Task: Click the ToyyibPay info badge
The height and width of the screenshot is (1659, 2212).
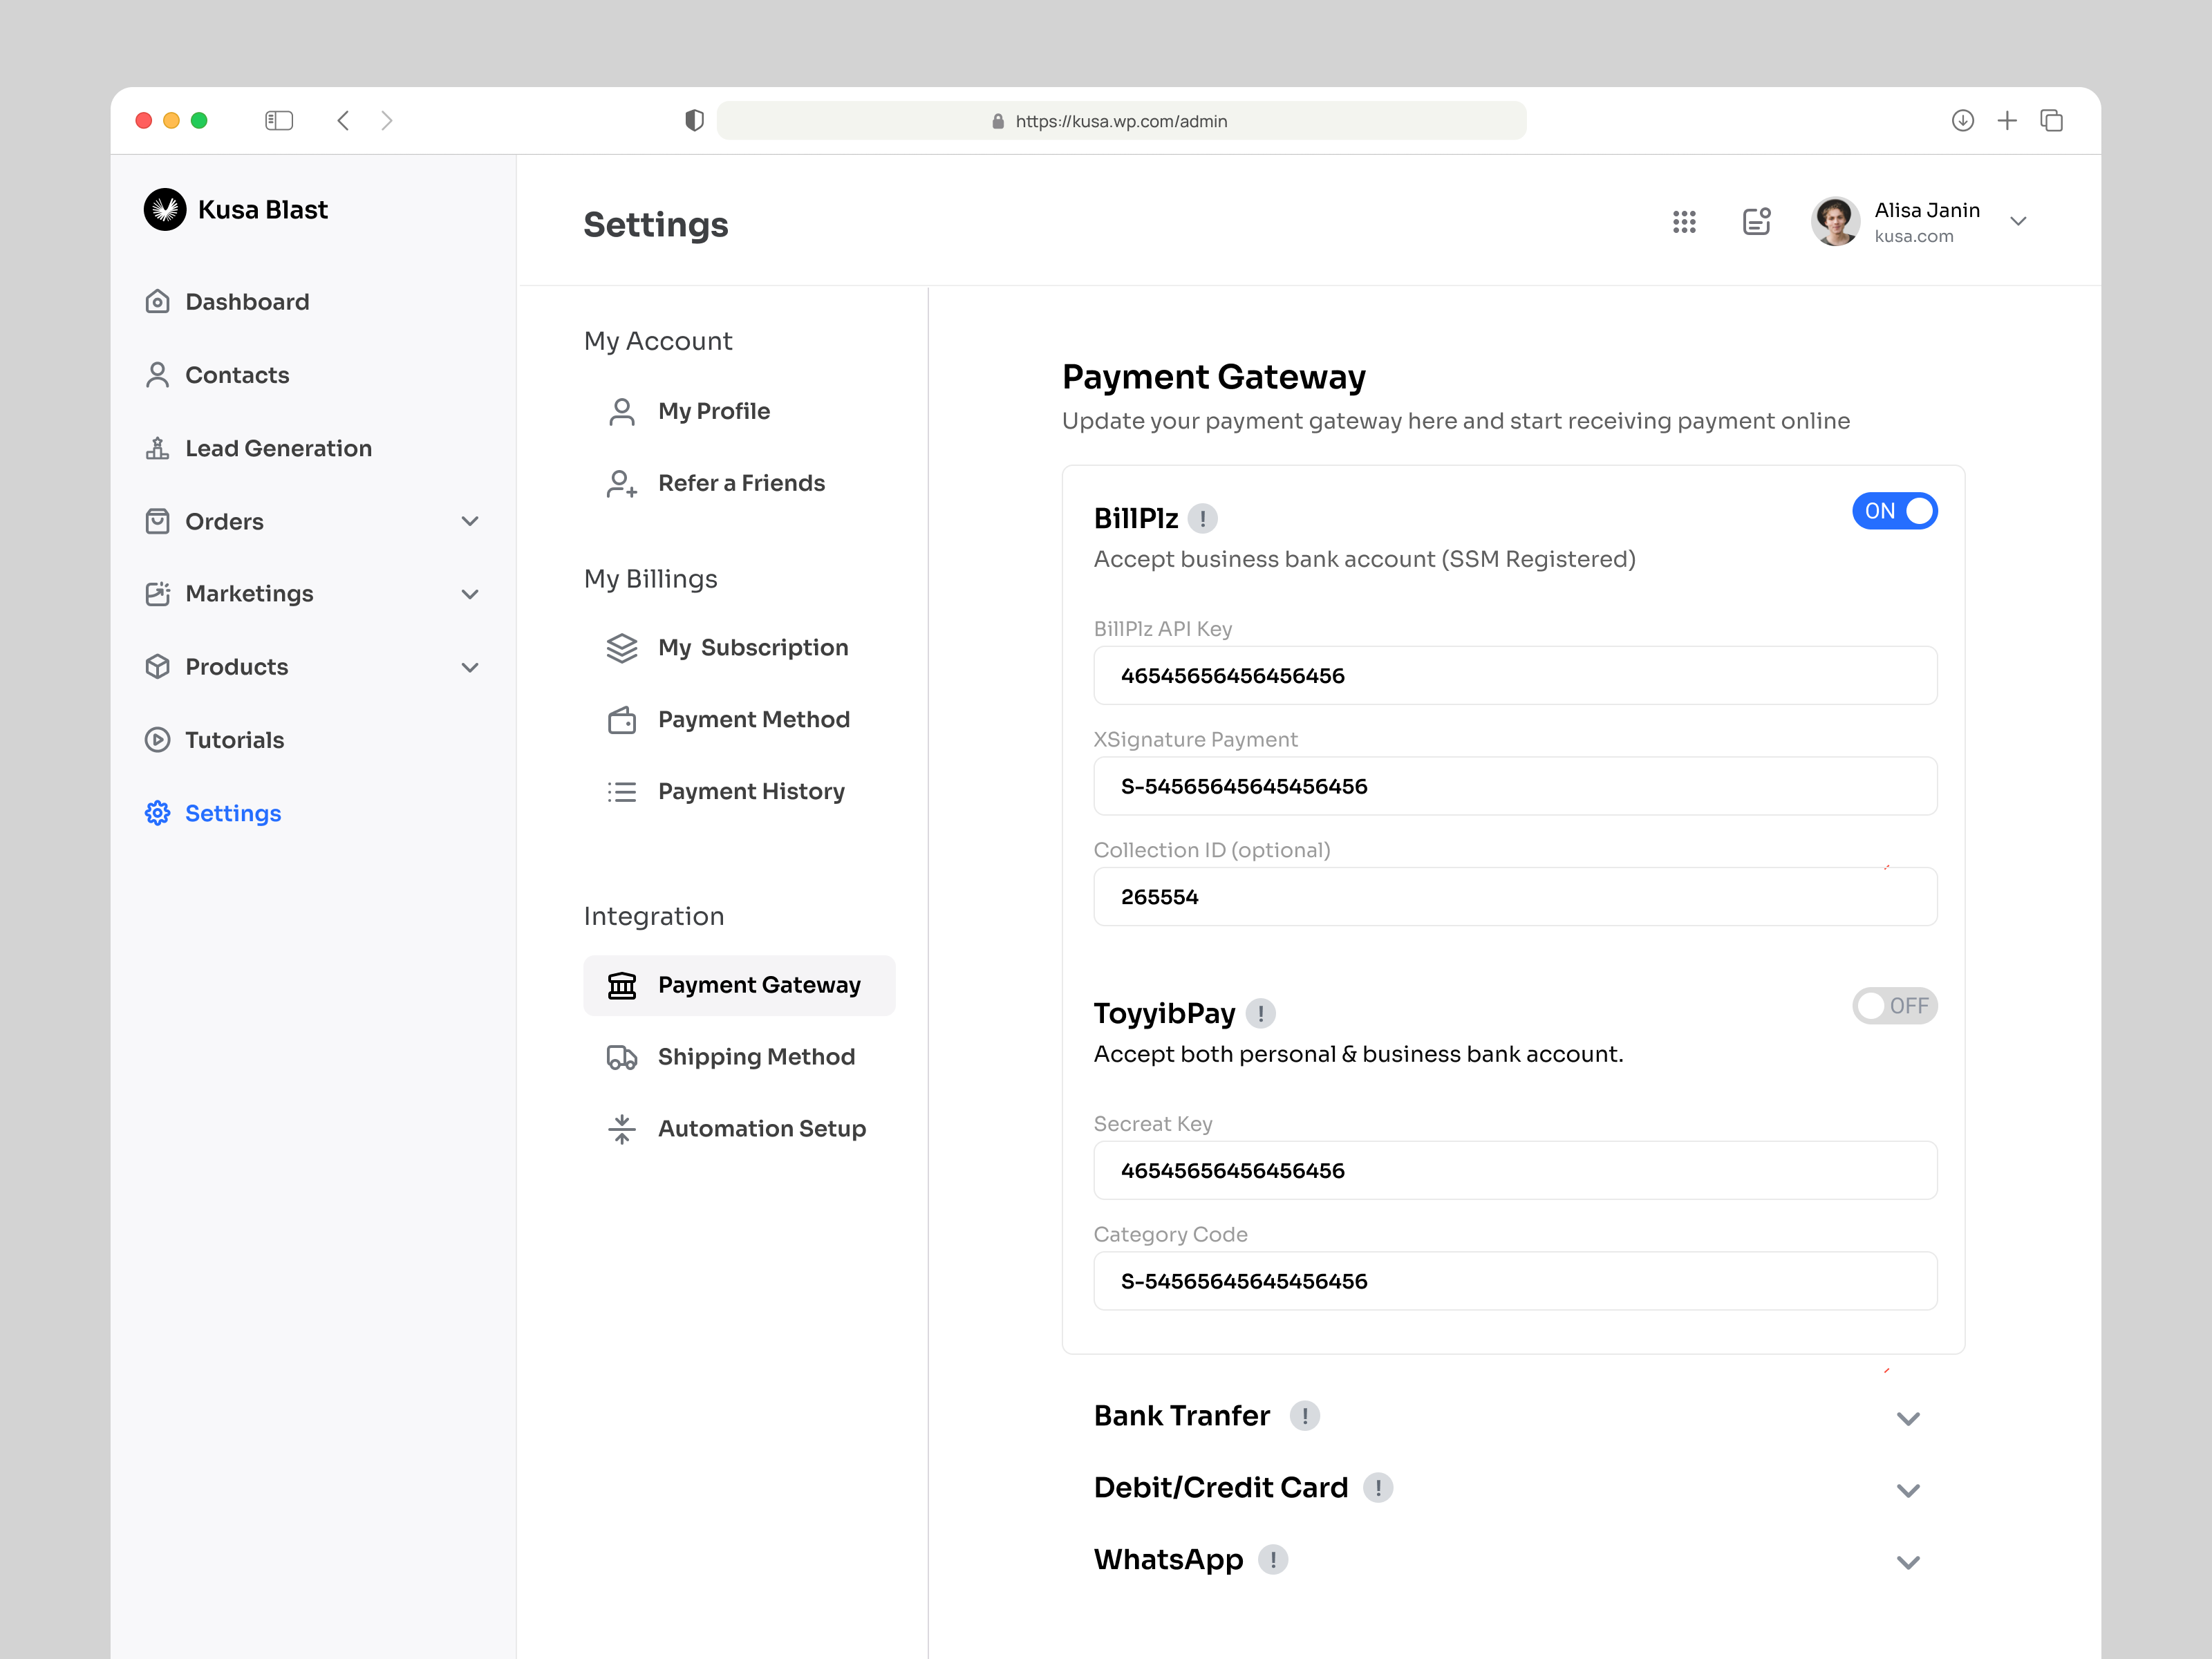Action: click(x=1261, y=1014)
